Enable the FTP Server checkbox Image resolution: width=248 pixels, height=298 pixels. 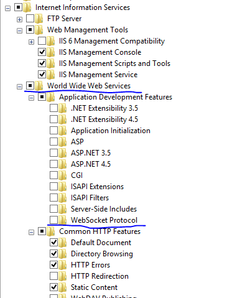(30, 19)
